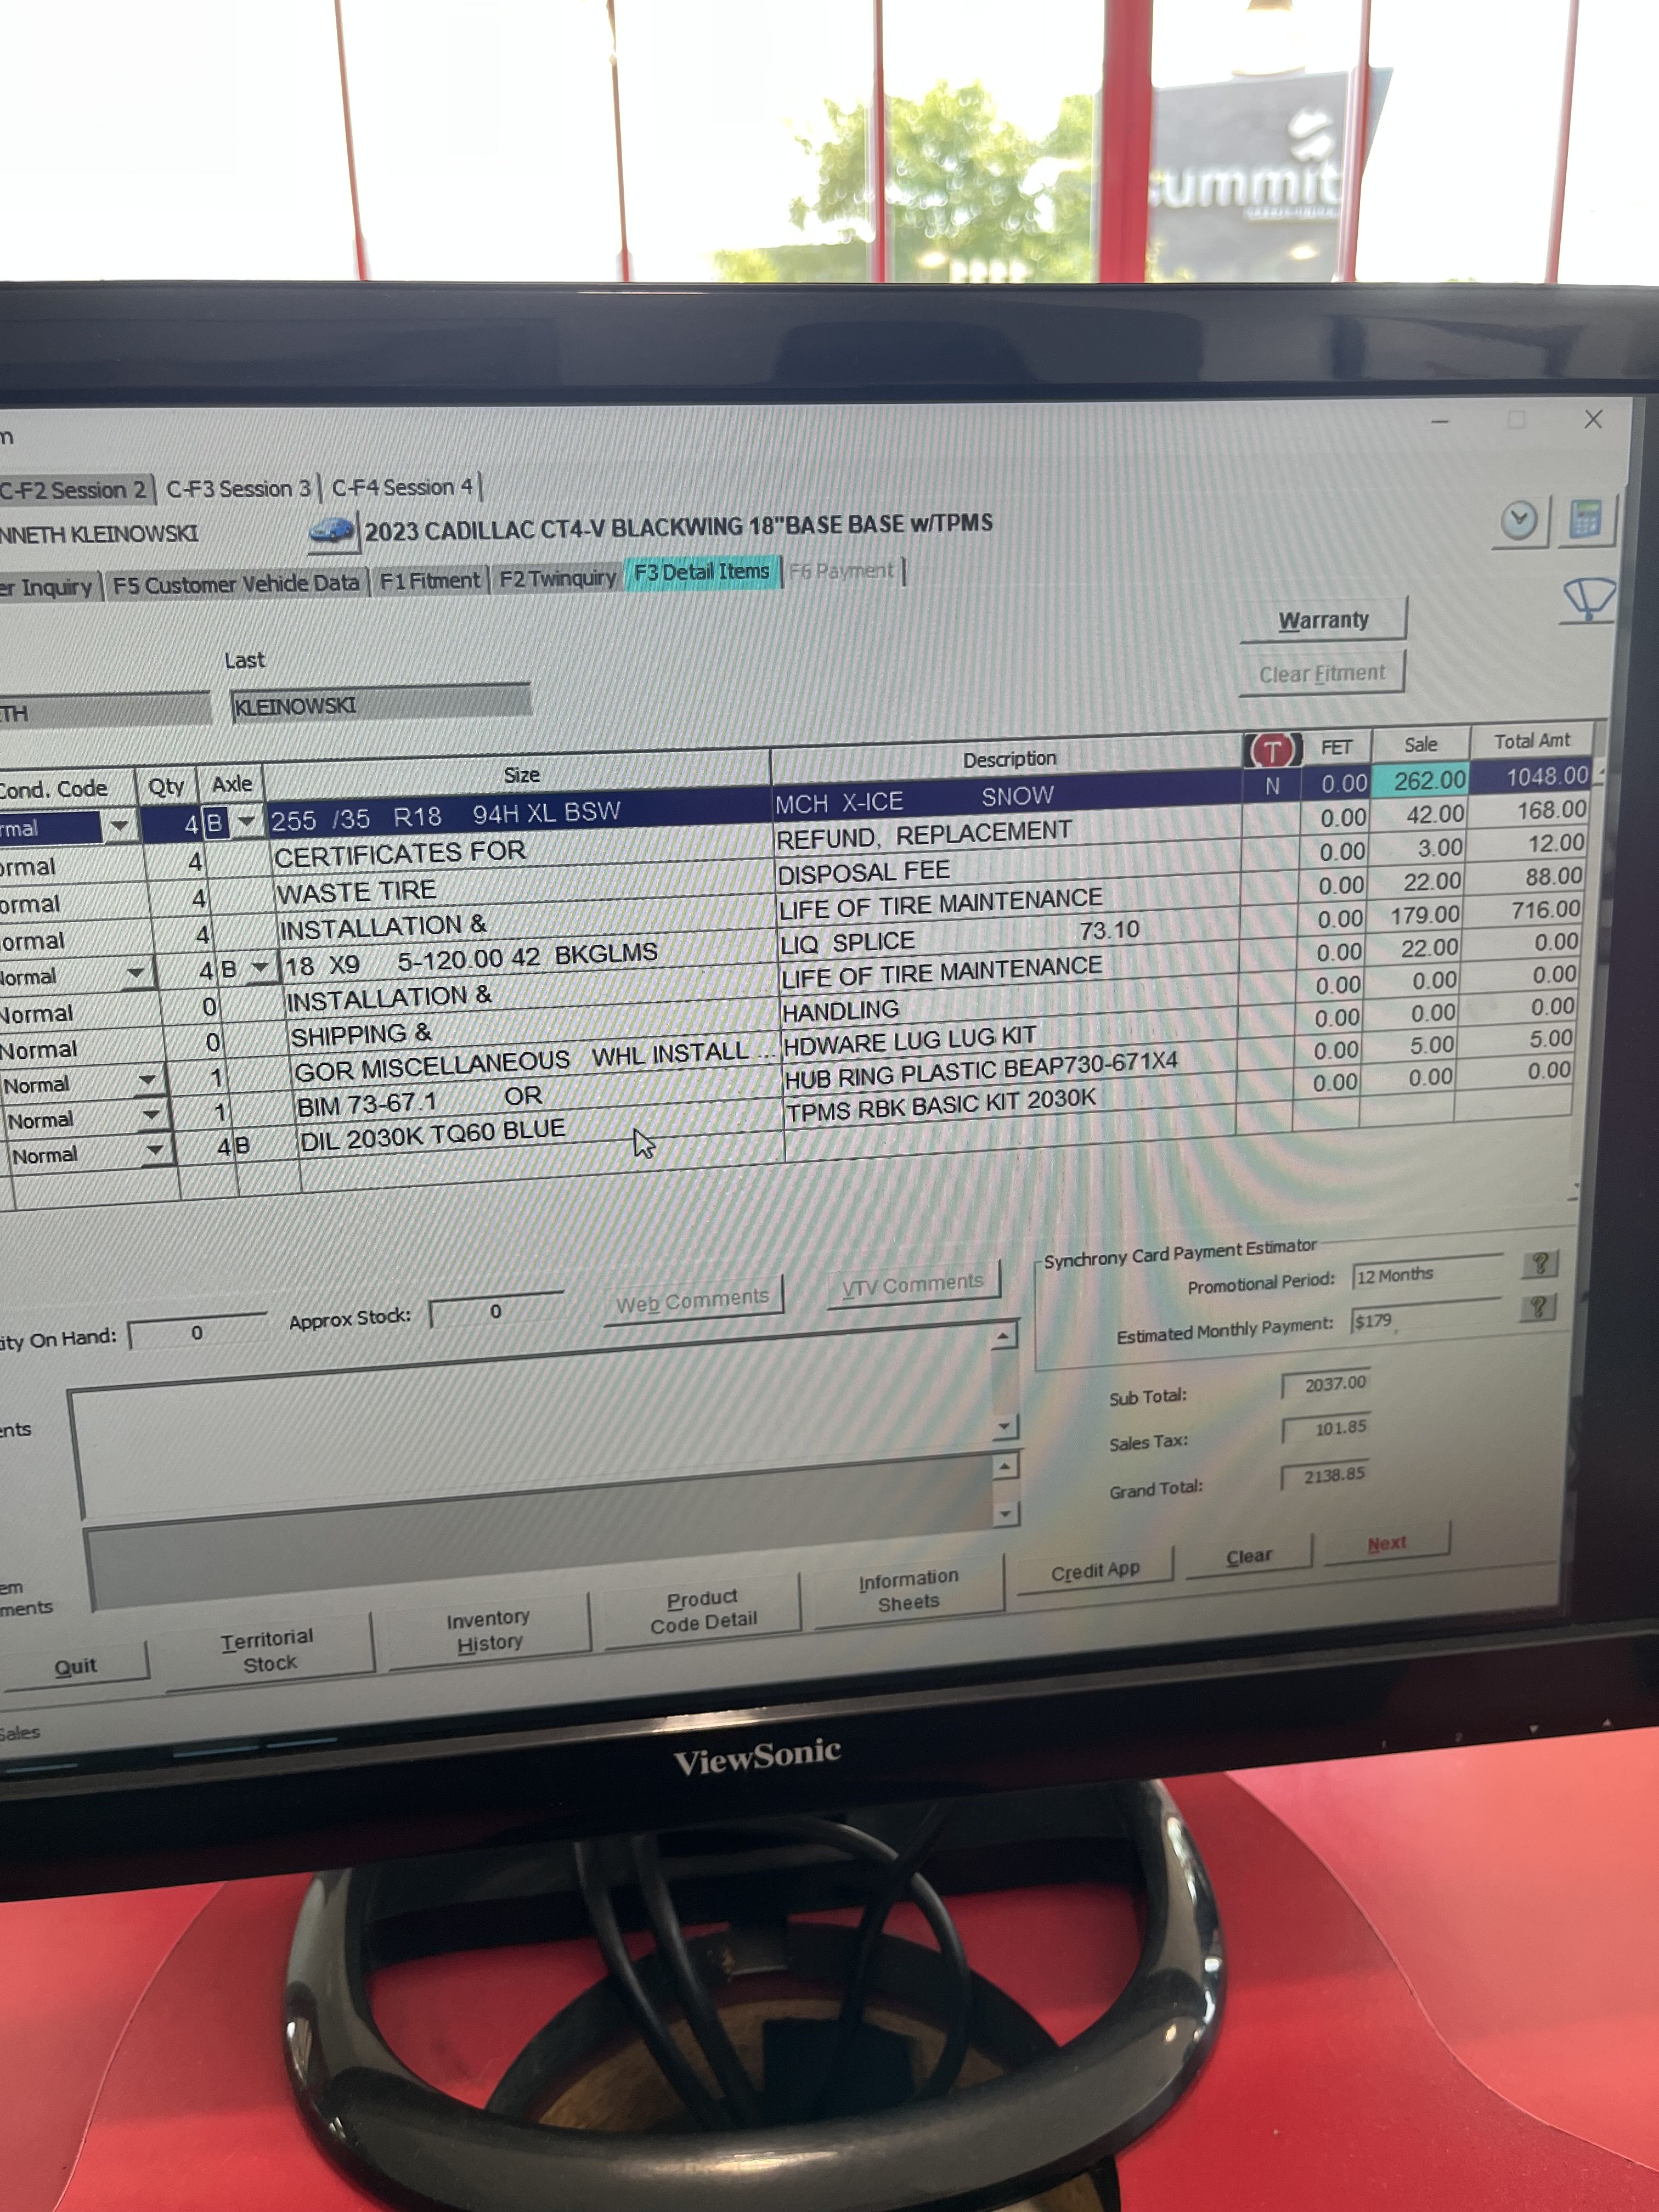This screenshot has width=1659, height=2212.
Task: Select the WASTE TIRE row size cell
Action: pyautogui.click(x=523, y=889)
